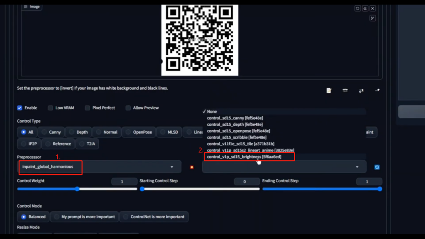The image size is (425, 239).
Task: Enable the Pixel Perfect checkbox
Action: click(x=87, y=108)
